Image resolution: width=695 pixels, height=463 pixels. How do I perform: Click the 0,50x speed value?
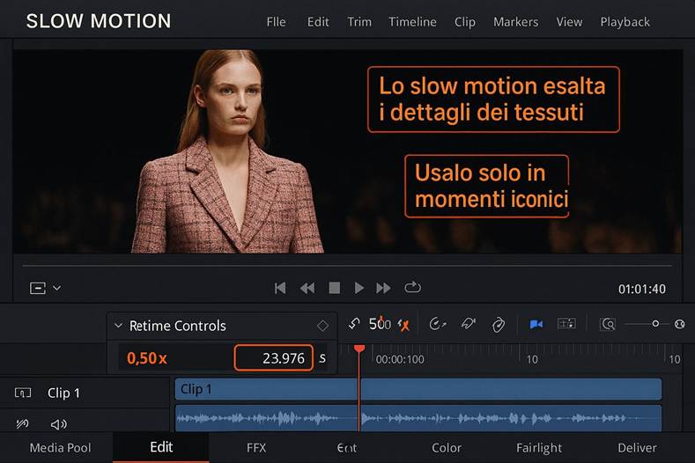(146, 358)
